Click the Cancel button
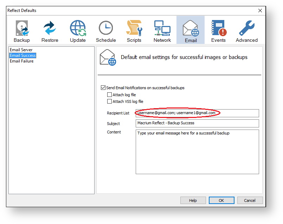The image size is (283, 224). [250, 200]
